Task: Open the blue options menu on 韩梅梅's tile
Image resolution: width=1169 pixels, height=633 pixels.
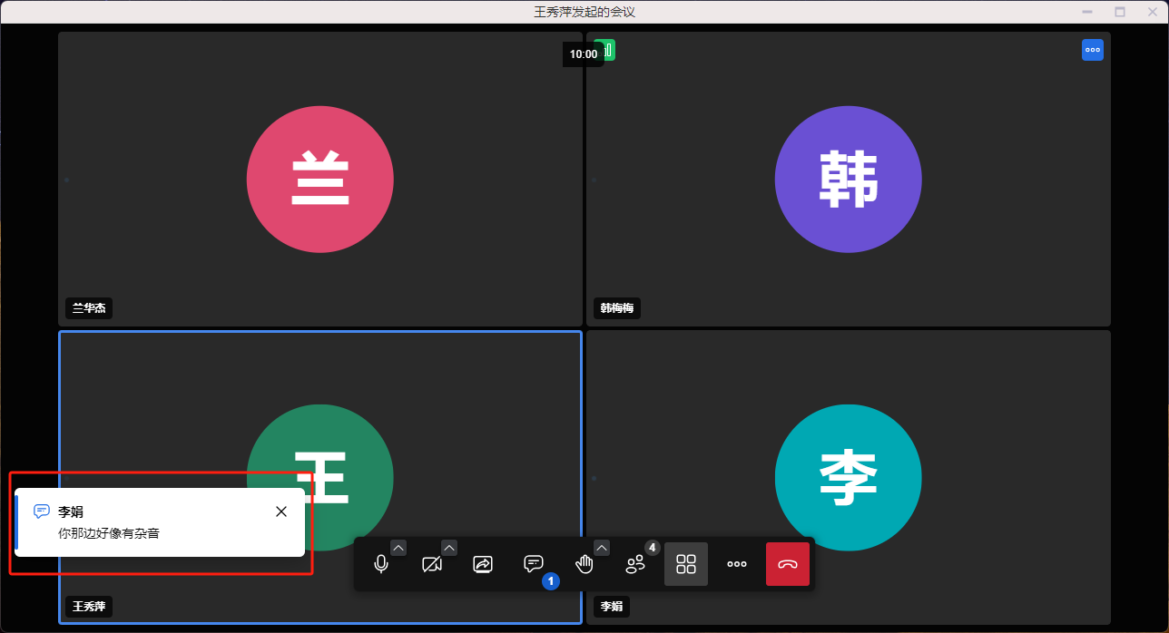Action: coord(1092,50)
